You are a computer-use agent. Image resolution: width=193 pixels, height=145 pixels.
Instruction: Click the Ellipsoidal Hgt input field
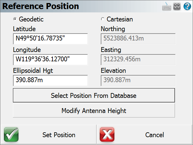click(x=50, y=80)
